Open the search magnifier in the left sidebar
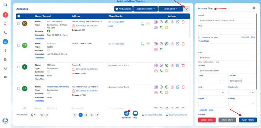This screenshot has height=128, width=261. click(x=5, y=24)
